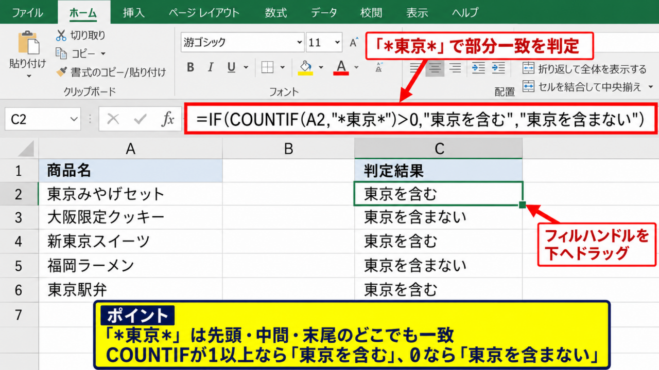Toggle Bold formatting

point(190,67)
